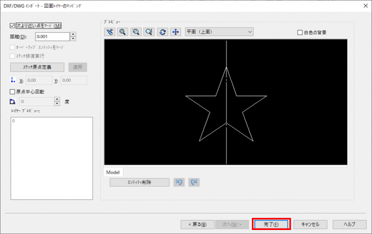Close the DXF/DWG import dialog
Screen dimensions: 372x234
tap(365, 6)
